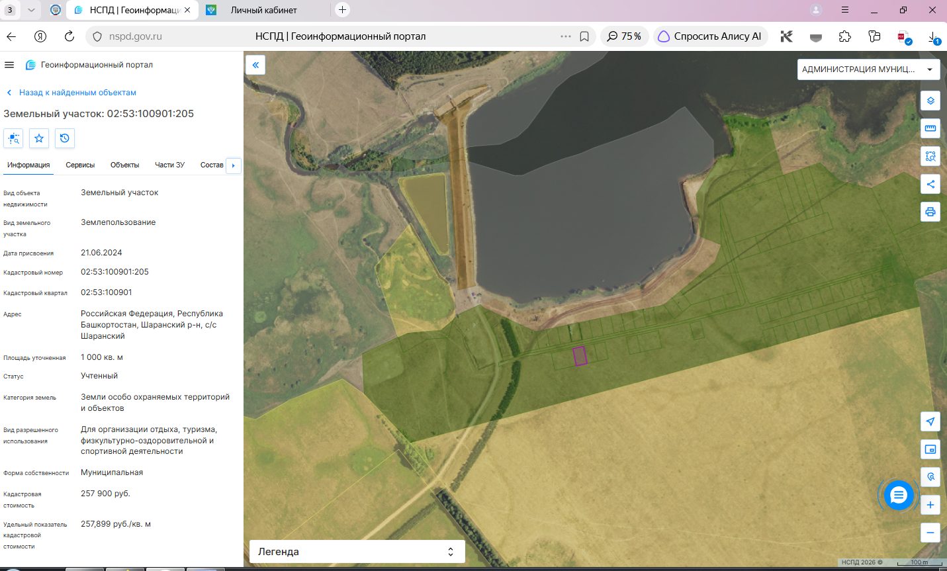Open the downloads arrow icon
The image size is (947, 571).
click(933, 36)
